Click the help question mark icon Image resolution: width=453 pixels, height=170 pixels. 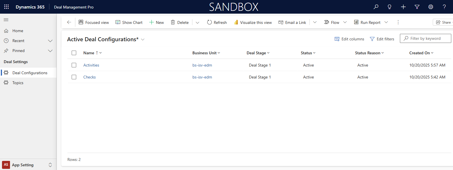(x=444, y=7)
